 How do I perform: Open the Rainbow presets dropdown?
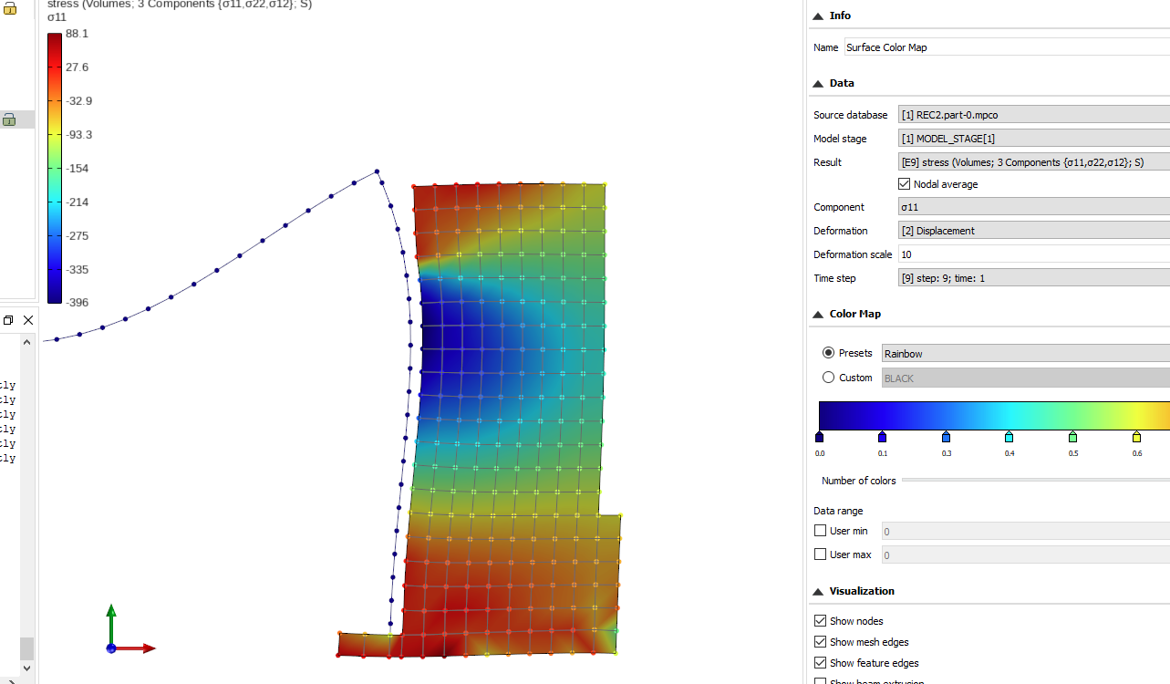[1026, 354]
